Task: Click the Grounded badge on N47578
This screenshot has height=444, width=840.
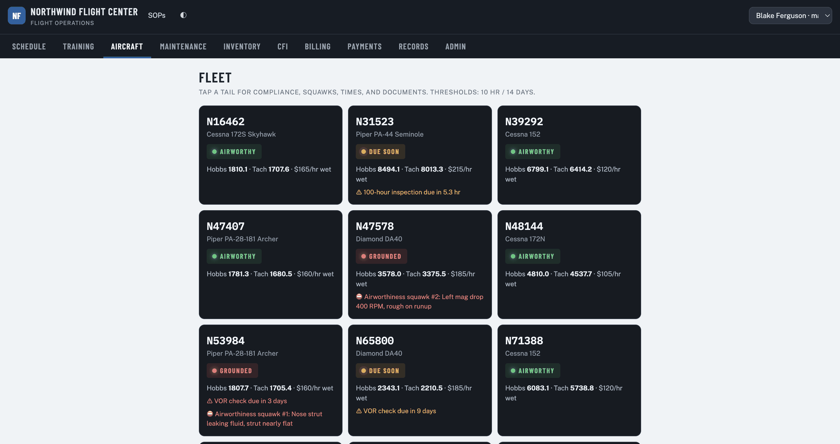Action: (381, 257)
